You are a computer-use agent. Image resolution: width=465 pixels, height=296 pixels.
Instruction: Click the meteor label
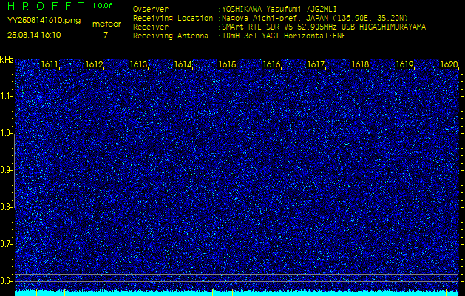click(x=106, y=24)
